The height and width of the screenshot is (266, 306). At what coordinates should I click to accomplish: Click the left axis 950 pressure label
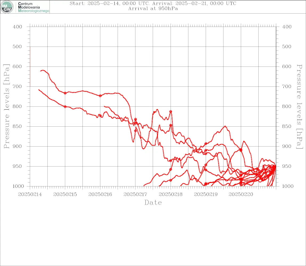tap(17, 166)
